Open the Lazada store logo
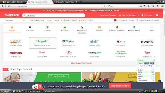165x93 pixels. pos(16,41)
